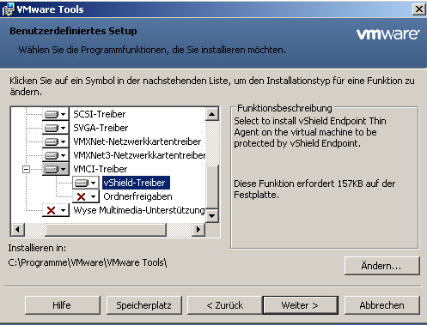This screenshot has height=325, width=427.
Task: Click Weiter > to continue setup
Action: (x=301, y=305)
